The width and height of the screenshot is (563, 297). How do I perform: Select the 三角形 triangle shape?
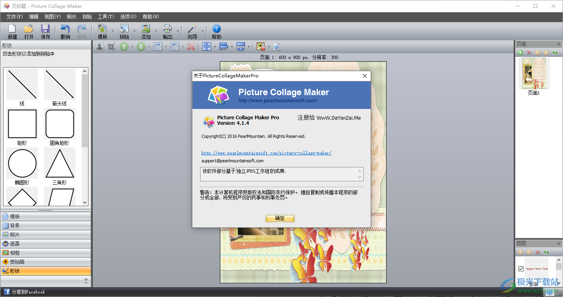pos(60,163)
